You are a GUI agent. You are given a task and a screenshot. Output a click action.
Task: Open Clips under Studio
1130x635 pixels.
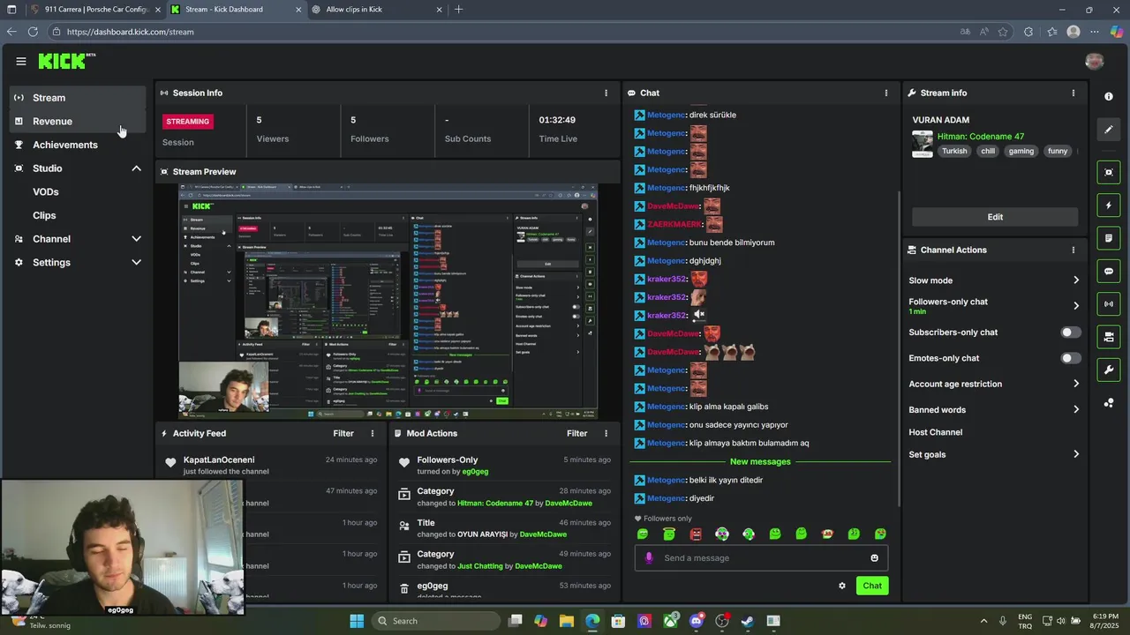point(44,215)
